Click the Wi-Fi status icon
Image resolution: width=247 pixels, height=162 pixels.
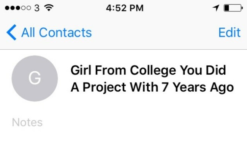49,8
